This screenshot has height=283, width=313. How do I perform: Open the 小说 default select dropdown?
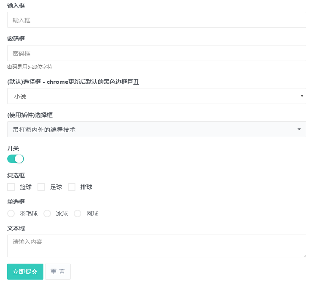click(157, 96)
